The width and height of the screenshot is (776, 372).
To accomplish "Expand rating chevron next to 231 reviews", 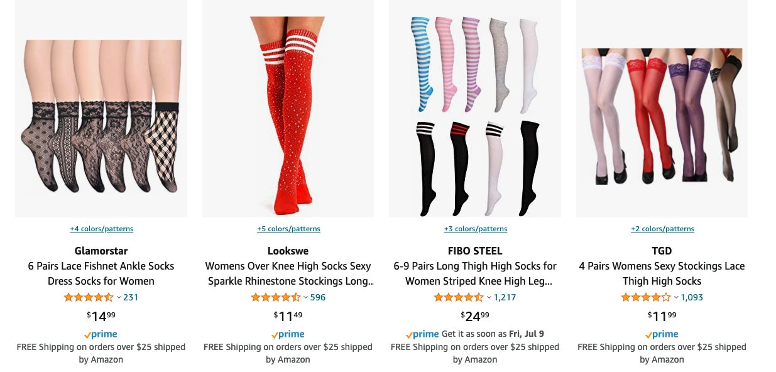I will pyautogui.click(x=119, y=298).
